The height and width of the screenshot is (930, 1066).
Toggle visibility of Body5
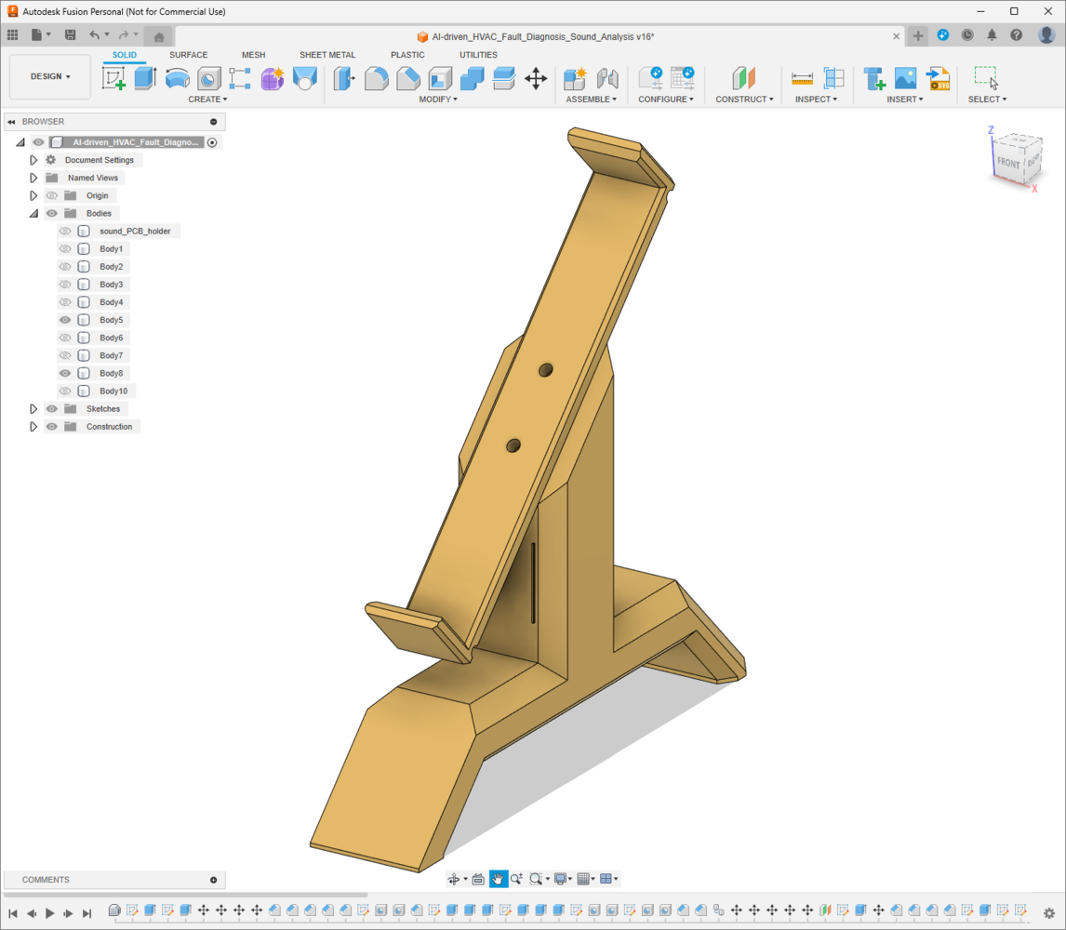65,320
